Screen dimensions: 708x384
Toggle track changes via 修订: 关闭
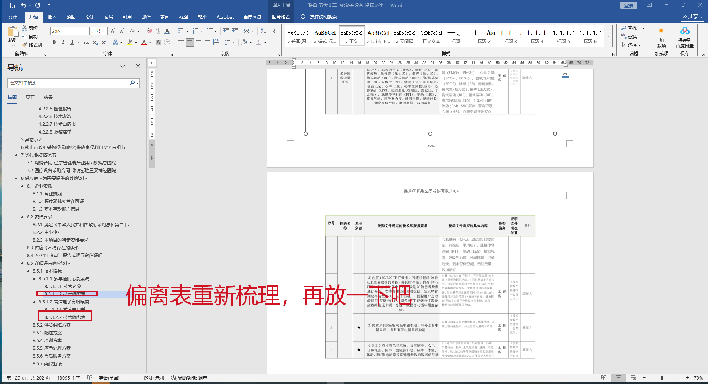click(x=154, y=378)
